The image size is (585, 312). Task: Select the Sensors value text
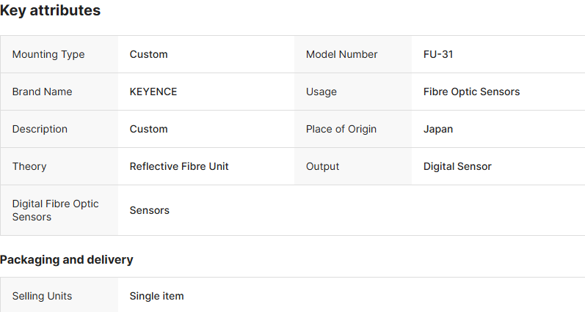(150, 210)
